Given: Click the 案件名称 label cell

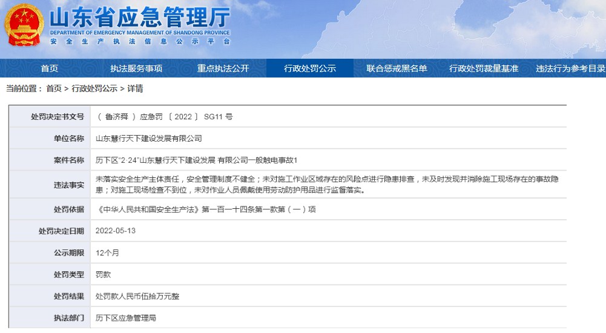Looking at the screenshot, I should (x=50, y=160).
